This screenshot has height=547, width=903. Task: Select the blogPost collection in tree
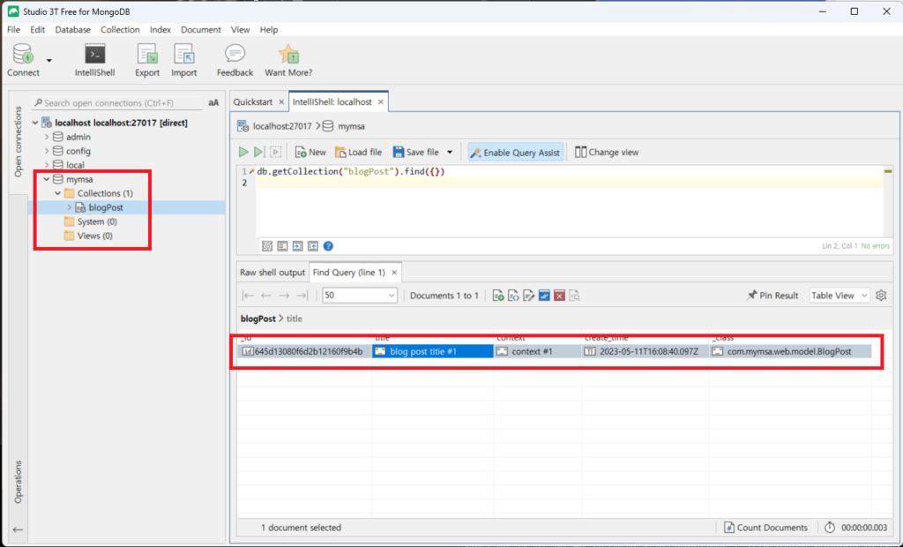(x=106, y=207)
